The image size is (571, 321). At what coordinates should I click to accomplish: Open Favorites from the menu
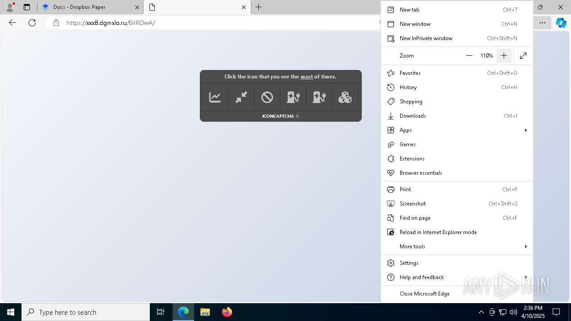(x=457, y=73)
